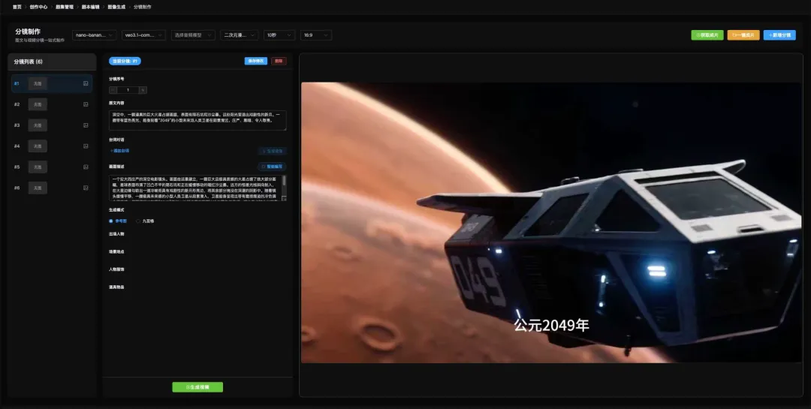The width and height of the screenshot is (811, 409).
Task: Open the image icon on storyboard row #2
Action: point(86,104)
